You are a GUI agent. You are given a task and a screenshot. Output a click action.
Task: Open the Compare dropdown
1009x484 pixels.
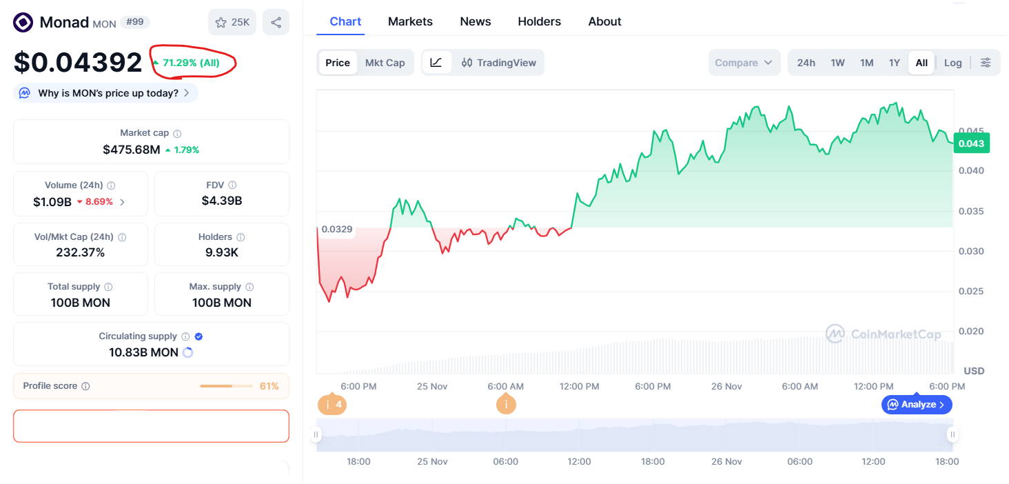pyautogui.click(x=744, y=63)
